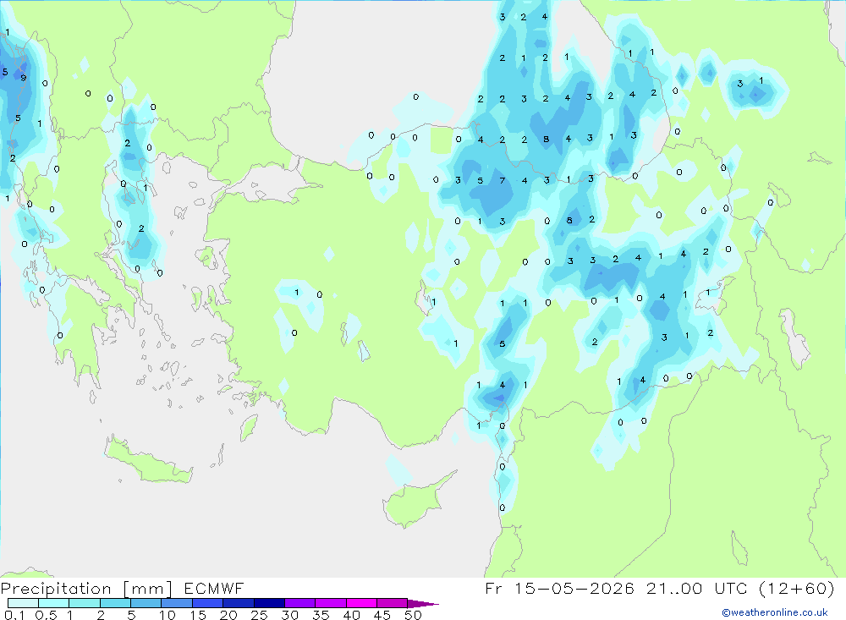Click the legend label '0.5'

[x=47, y=615]
